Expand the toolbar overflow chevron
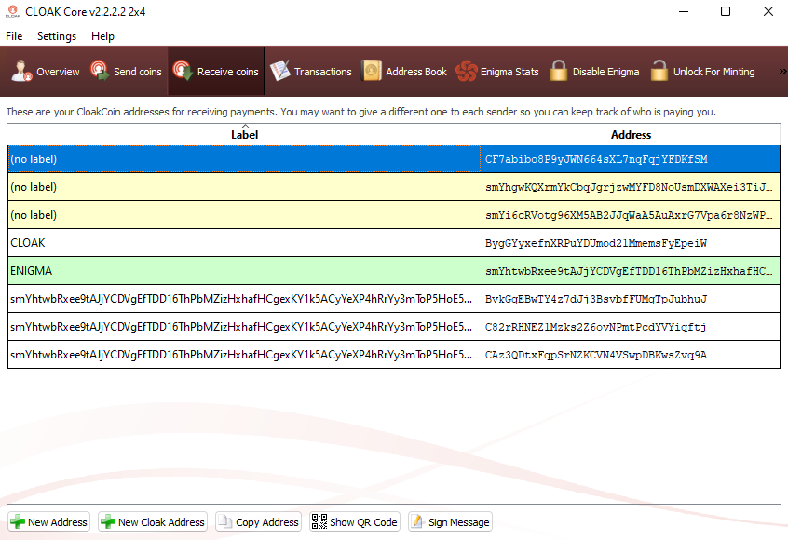The image size is (788, 540). [x=783, y=71]
